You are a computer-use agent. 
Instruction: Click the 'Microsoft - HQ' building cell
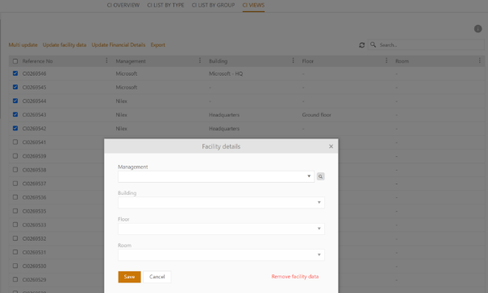coord(226,73)
